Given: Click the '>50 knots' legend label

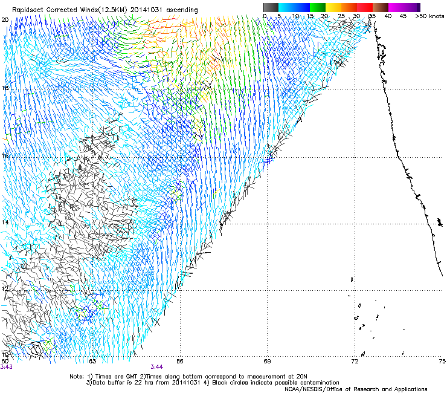Looking at the screenshot, I should click(429, 16).
